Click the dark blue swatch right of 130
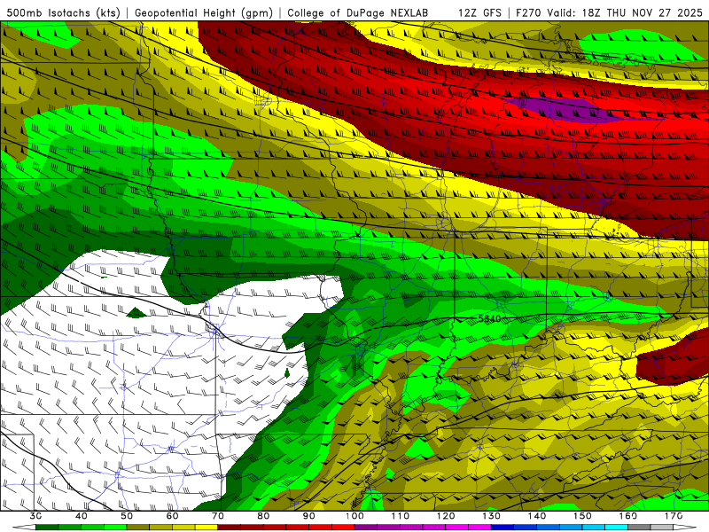This screenshot has width=709, height=532. [x=503, y=528]
